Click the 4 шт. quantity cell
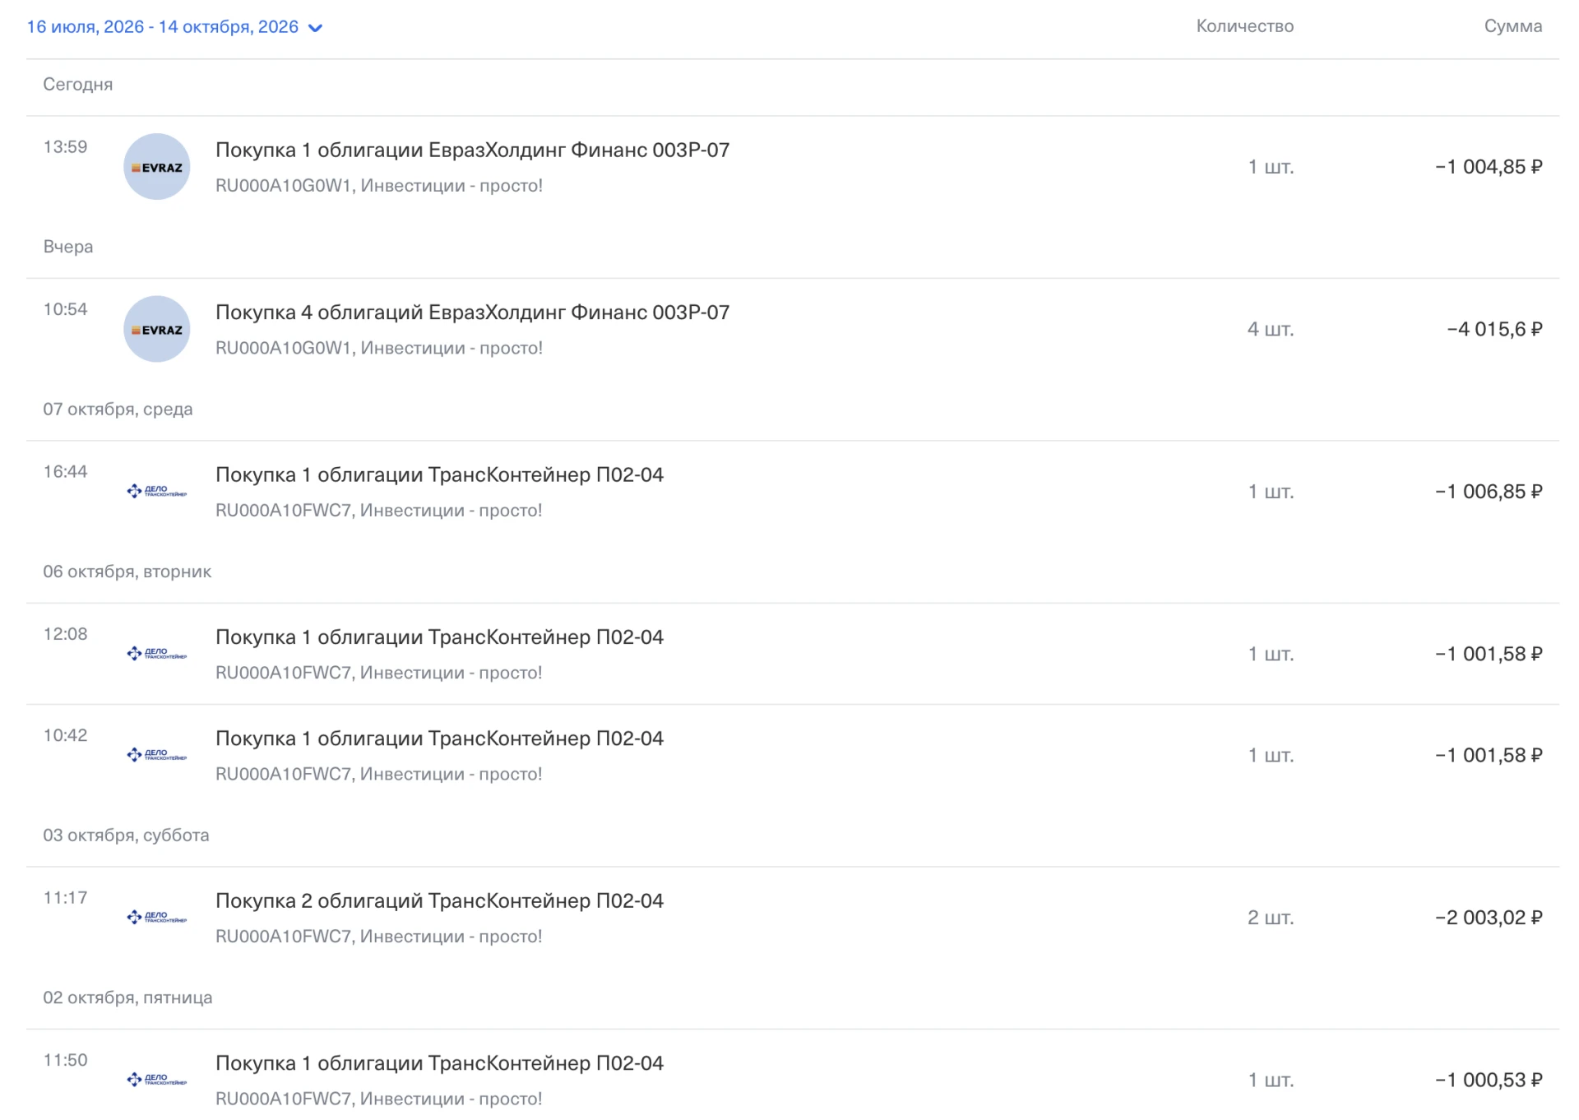Viewport: 1579px width, 1120px height. coord(1271,329)
